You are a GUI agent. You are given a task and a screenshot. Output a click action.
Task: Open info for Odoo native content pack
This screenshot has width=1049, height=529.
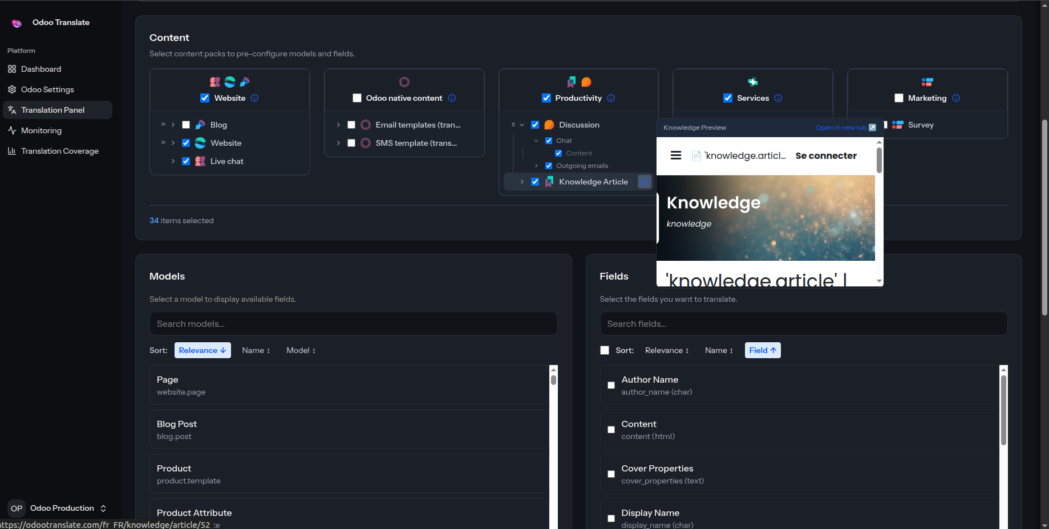coord(452,98)
